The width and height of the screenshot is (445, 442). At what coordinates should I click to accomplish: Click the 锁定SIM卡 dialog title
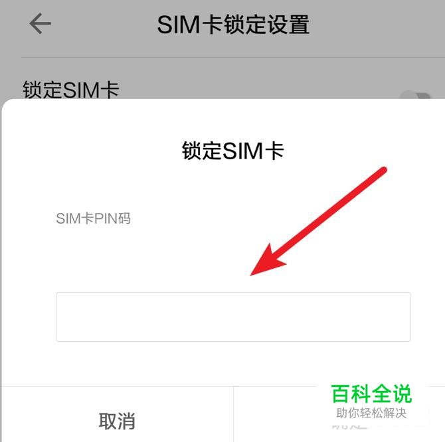click(233, 151)
